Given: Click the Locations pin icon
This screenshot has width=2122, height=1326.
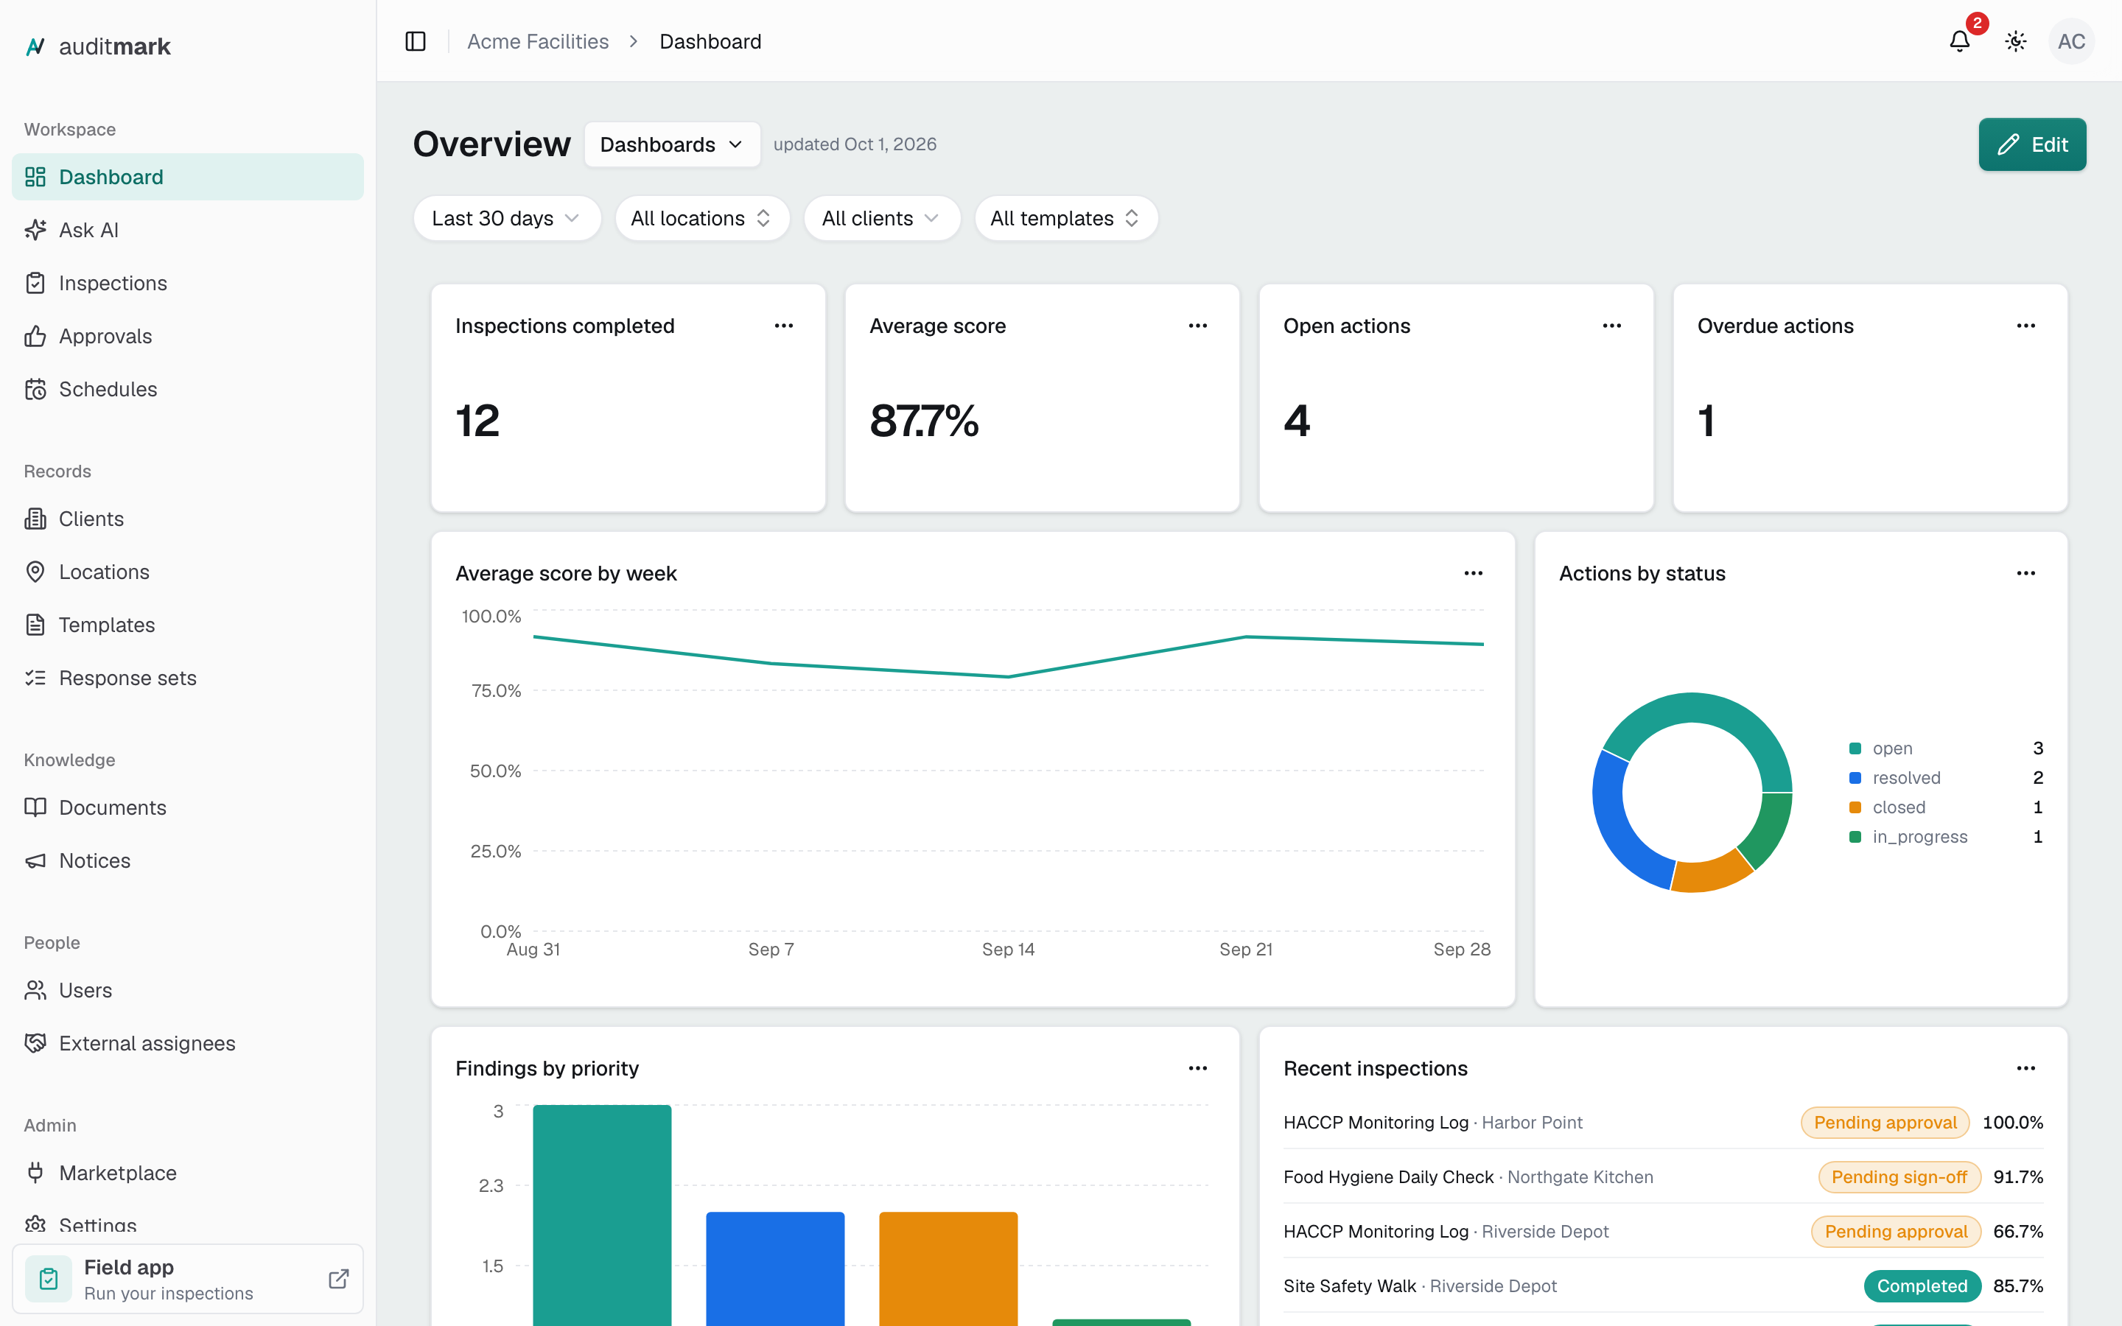Looking at the screenshot, I should click(35, 572).
